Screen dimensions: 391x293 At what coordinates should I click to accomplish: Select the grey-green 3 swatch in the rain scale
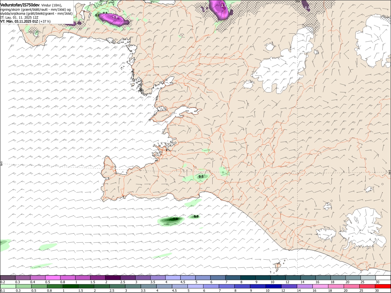(x=133, y=286)
